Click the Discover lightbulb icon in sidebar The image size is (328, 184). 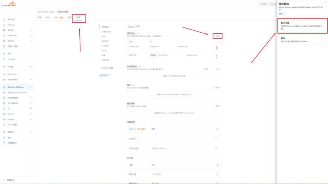pyautogui.click(x=4, y=25)
